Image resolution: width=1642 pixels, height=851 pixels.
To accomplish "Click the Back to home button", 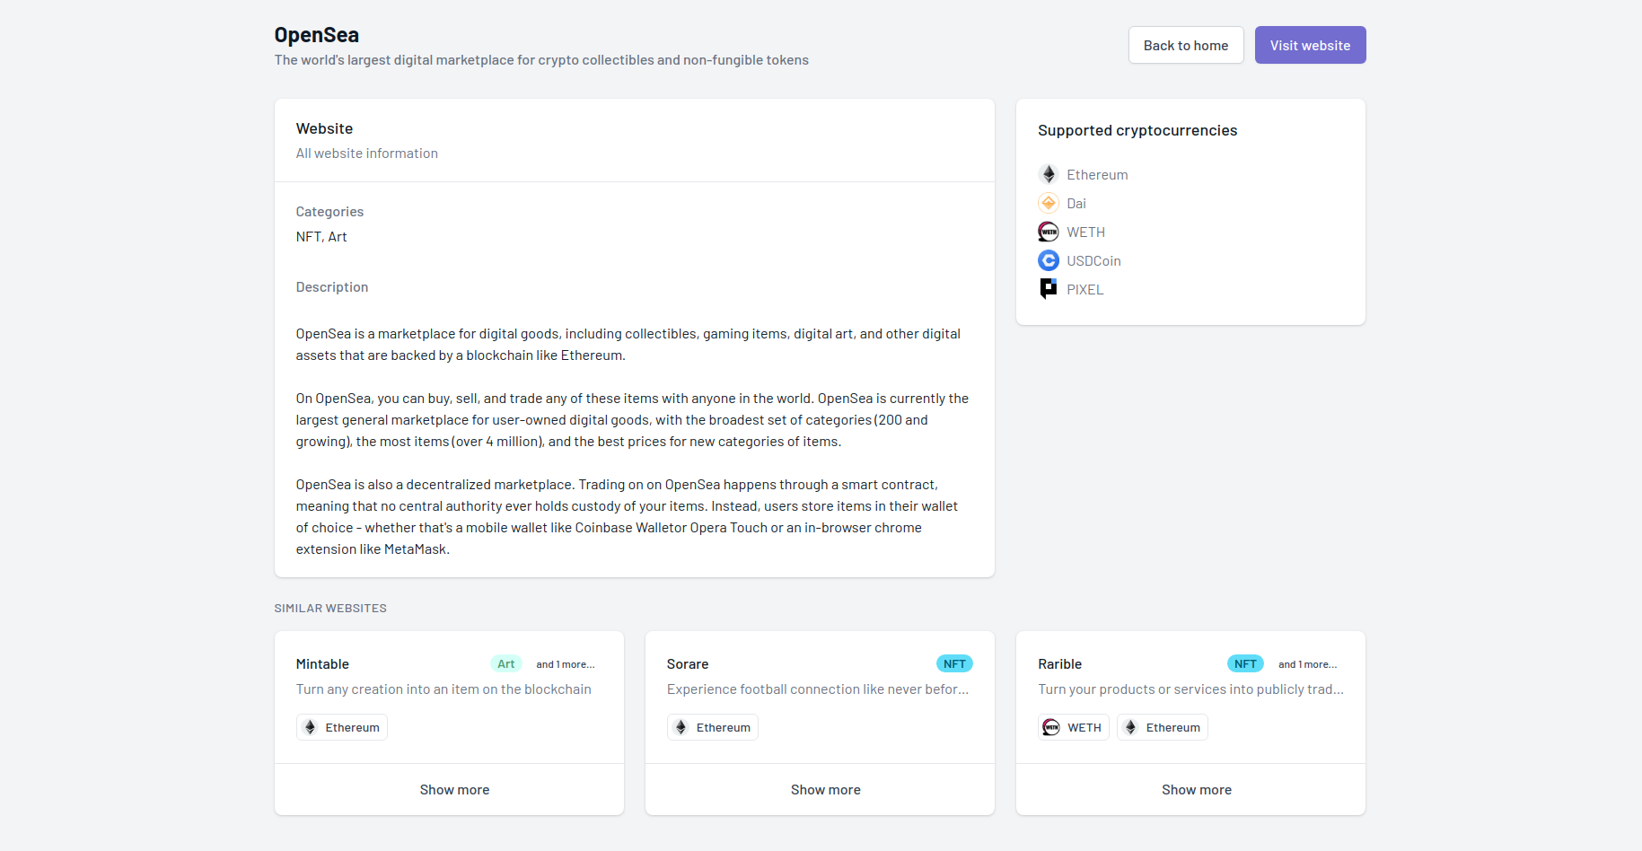I will click(1185, 44).
